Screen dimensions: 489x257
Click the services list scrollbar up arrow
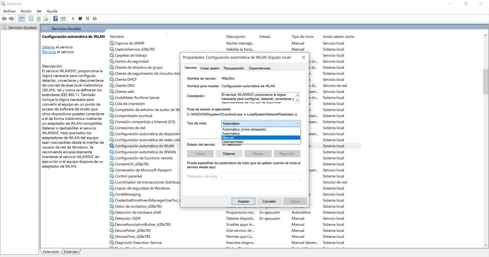point(485,35)
